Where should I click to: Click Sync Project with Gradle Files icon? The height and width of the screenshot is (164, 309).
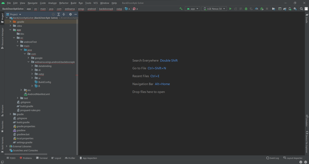pos(285,9)
